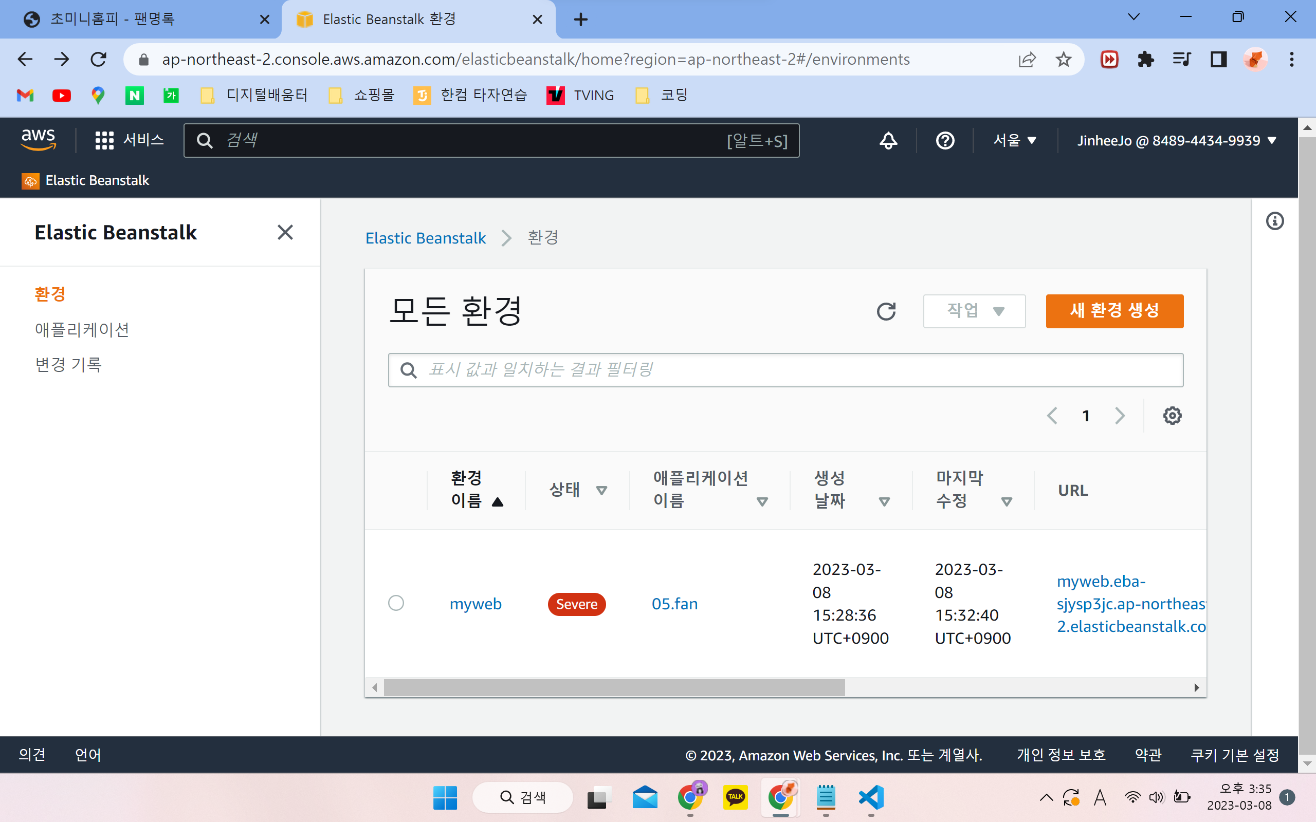Open a new browser tab
Image resolution: width=1316 pixels, height=822 pixels.
click(x=581, y=20)
